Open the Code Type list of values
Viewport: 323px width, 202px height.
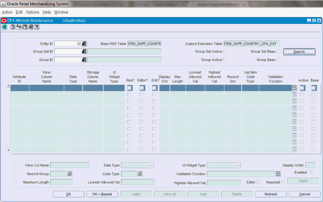click(140, 174)
